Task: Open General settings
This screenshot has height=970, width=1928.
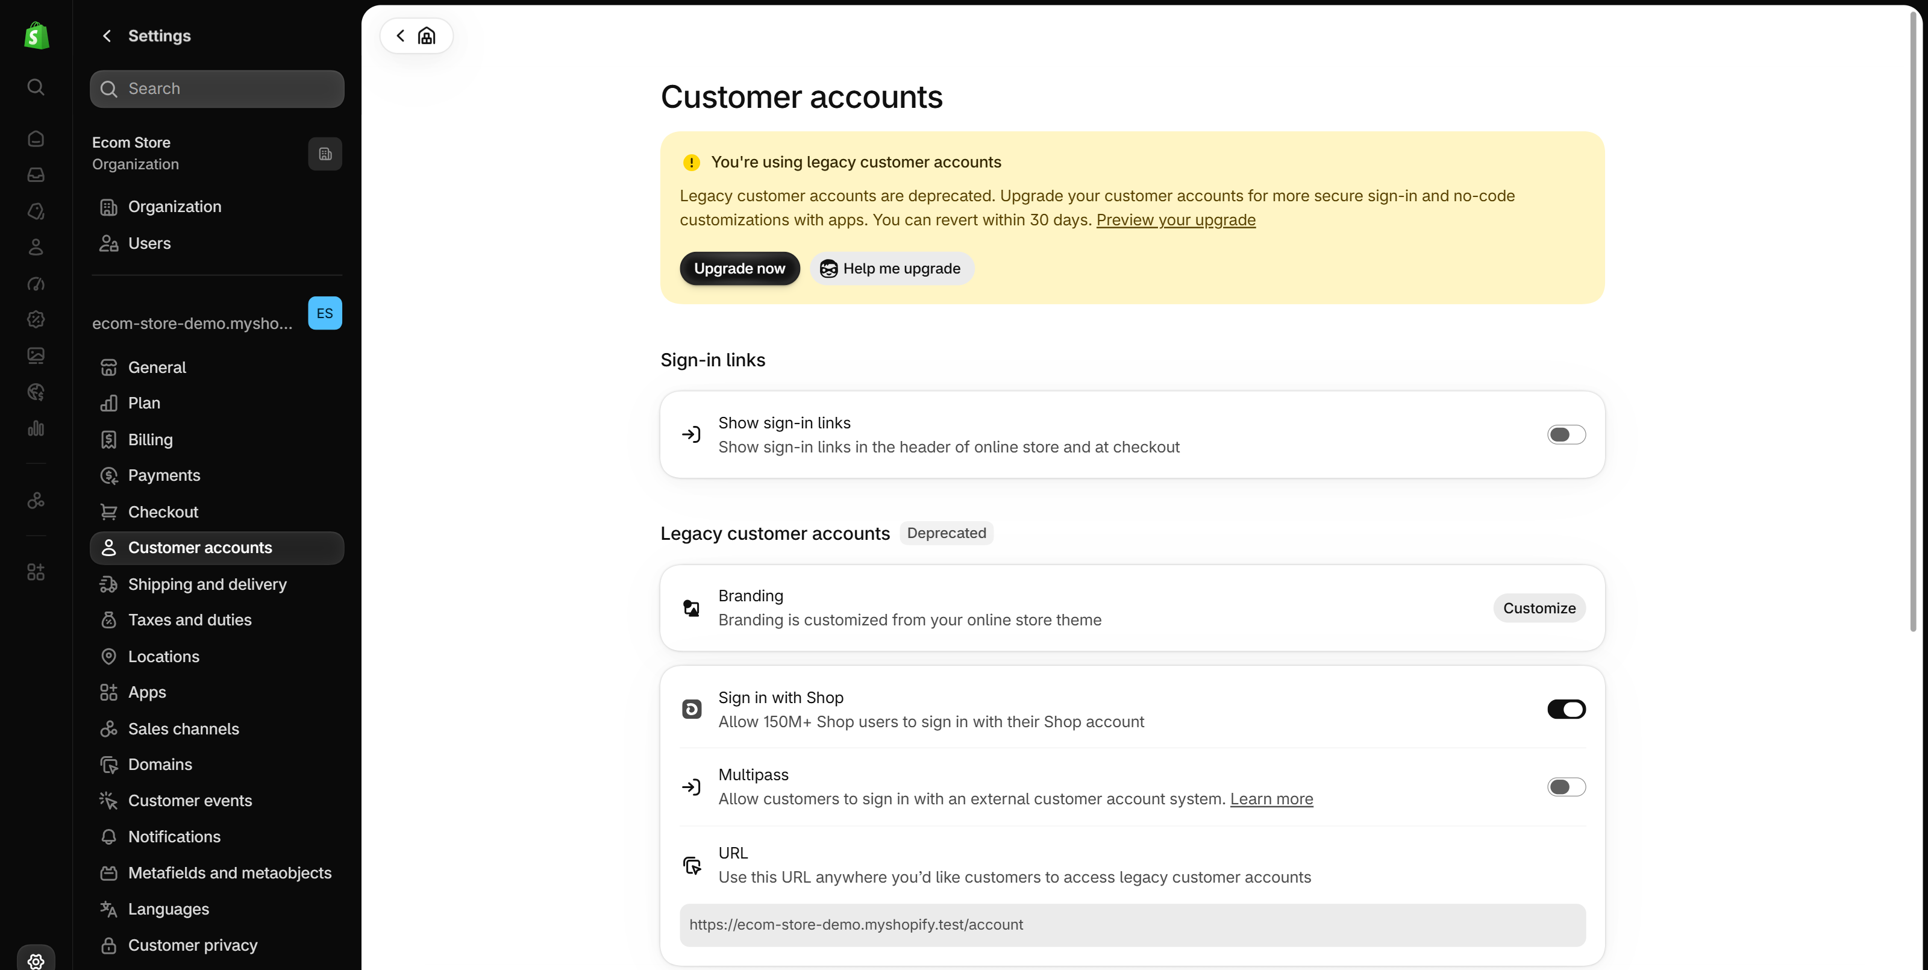Action: point(216,367)
